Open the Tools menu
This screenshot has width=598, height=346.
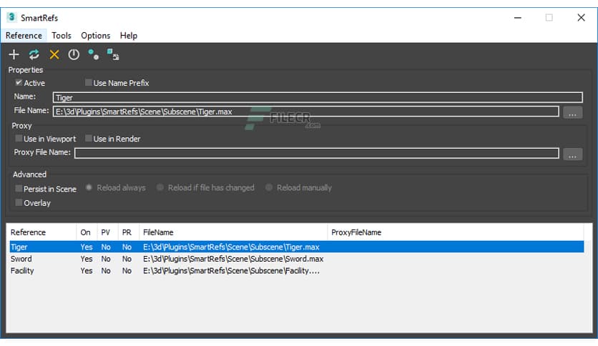pos(62,36)
